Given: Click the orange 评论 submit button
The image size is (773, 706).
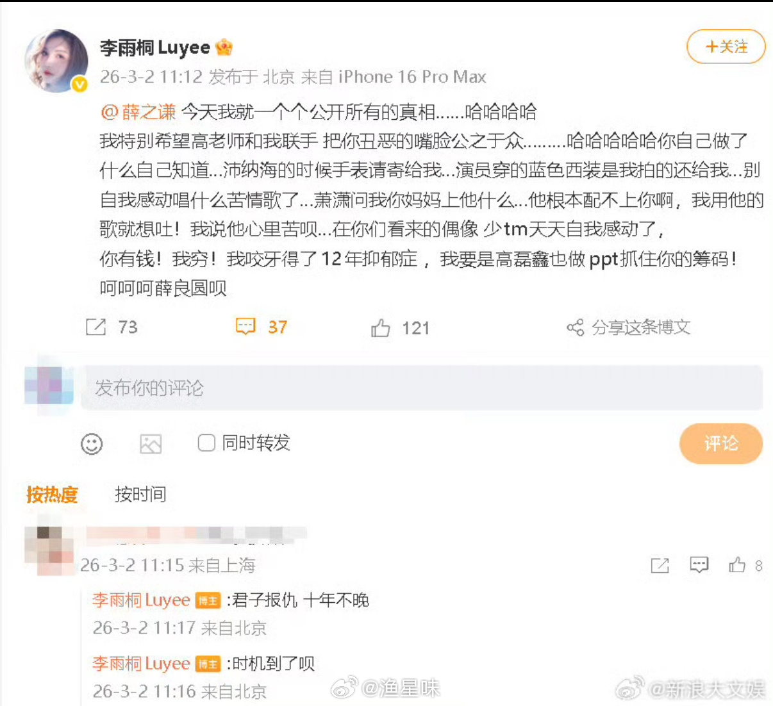Looking at the screenshot, I should (721, 443).
